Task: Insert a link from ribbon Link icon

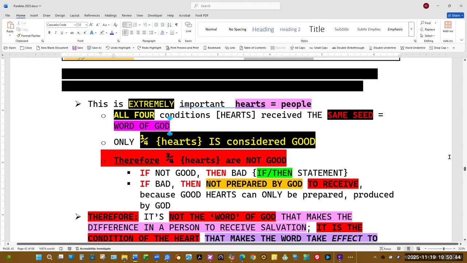Action: coord(188,27)
